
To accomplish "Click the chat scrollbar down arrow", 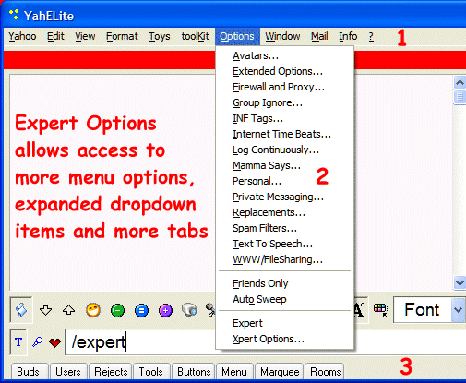I will click(x=460, y=282).
